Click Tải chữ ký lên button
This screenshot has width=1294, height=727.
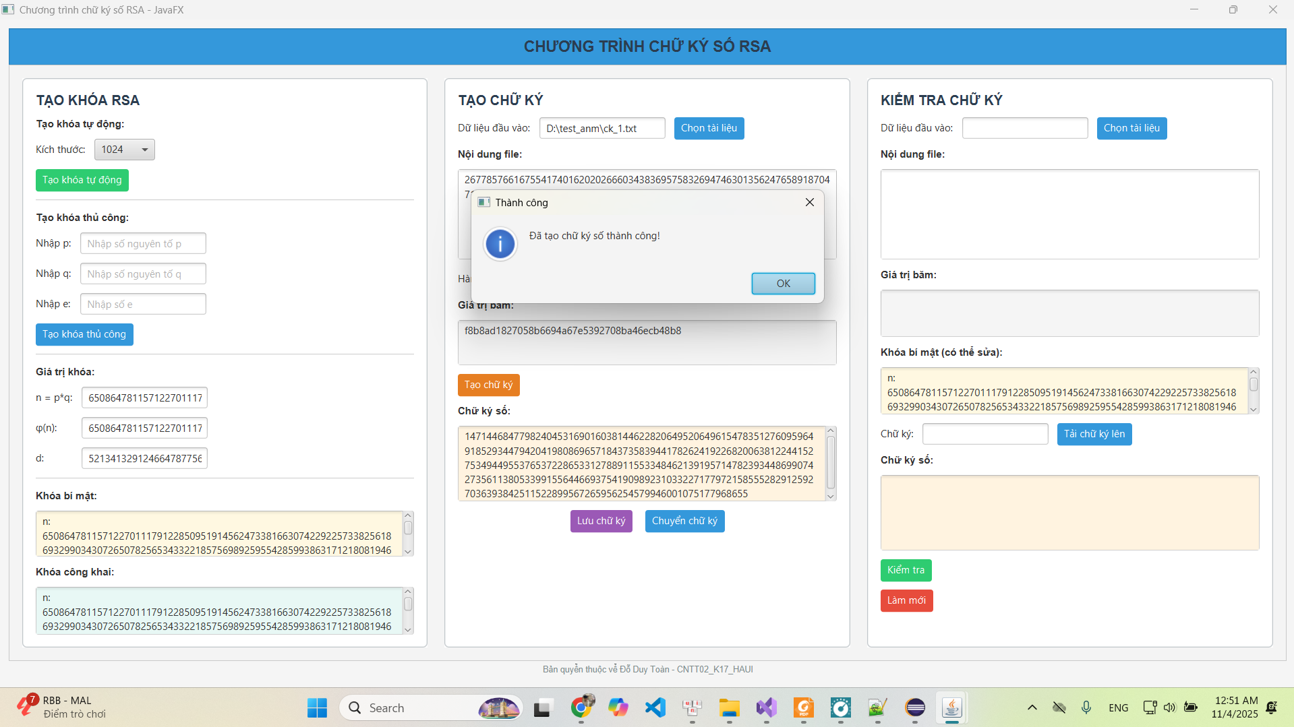[x=1094, y=434]
